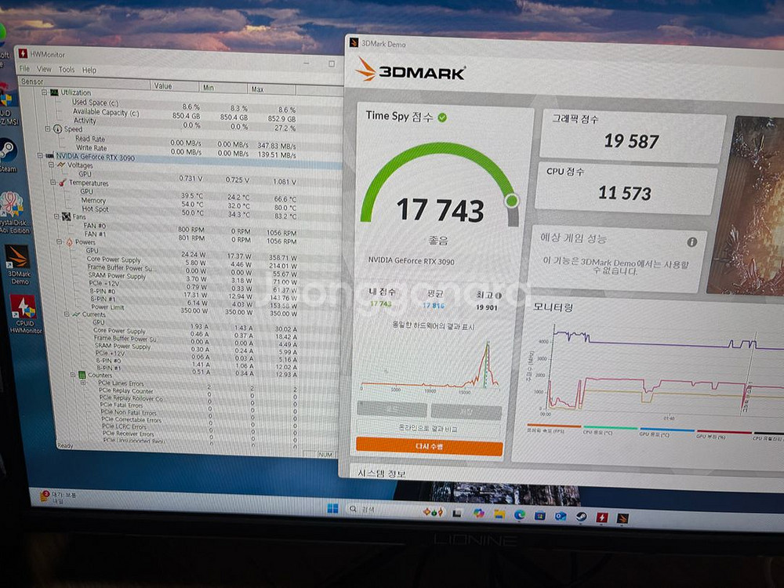784x588 pixels.
Task: Click the Fans sensor icon in HWMonitor
Action: pyautogui.click(x=66, y=216)
